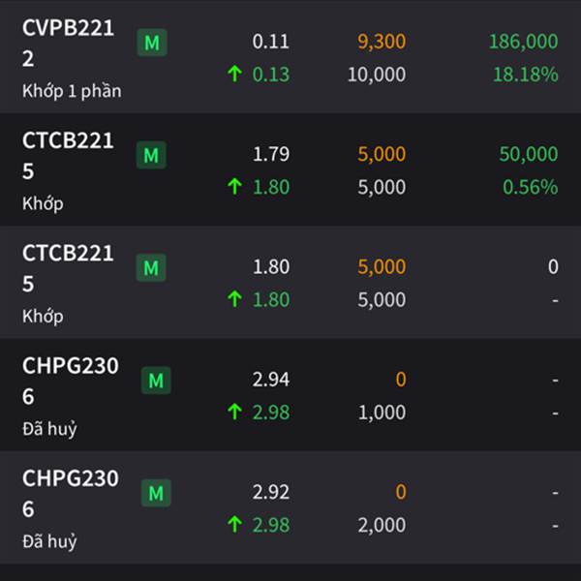Select the 18.18% change figure
The image size is (581, 581).
tap(526, 75)
